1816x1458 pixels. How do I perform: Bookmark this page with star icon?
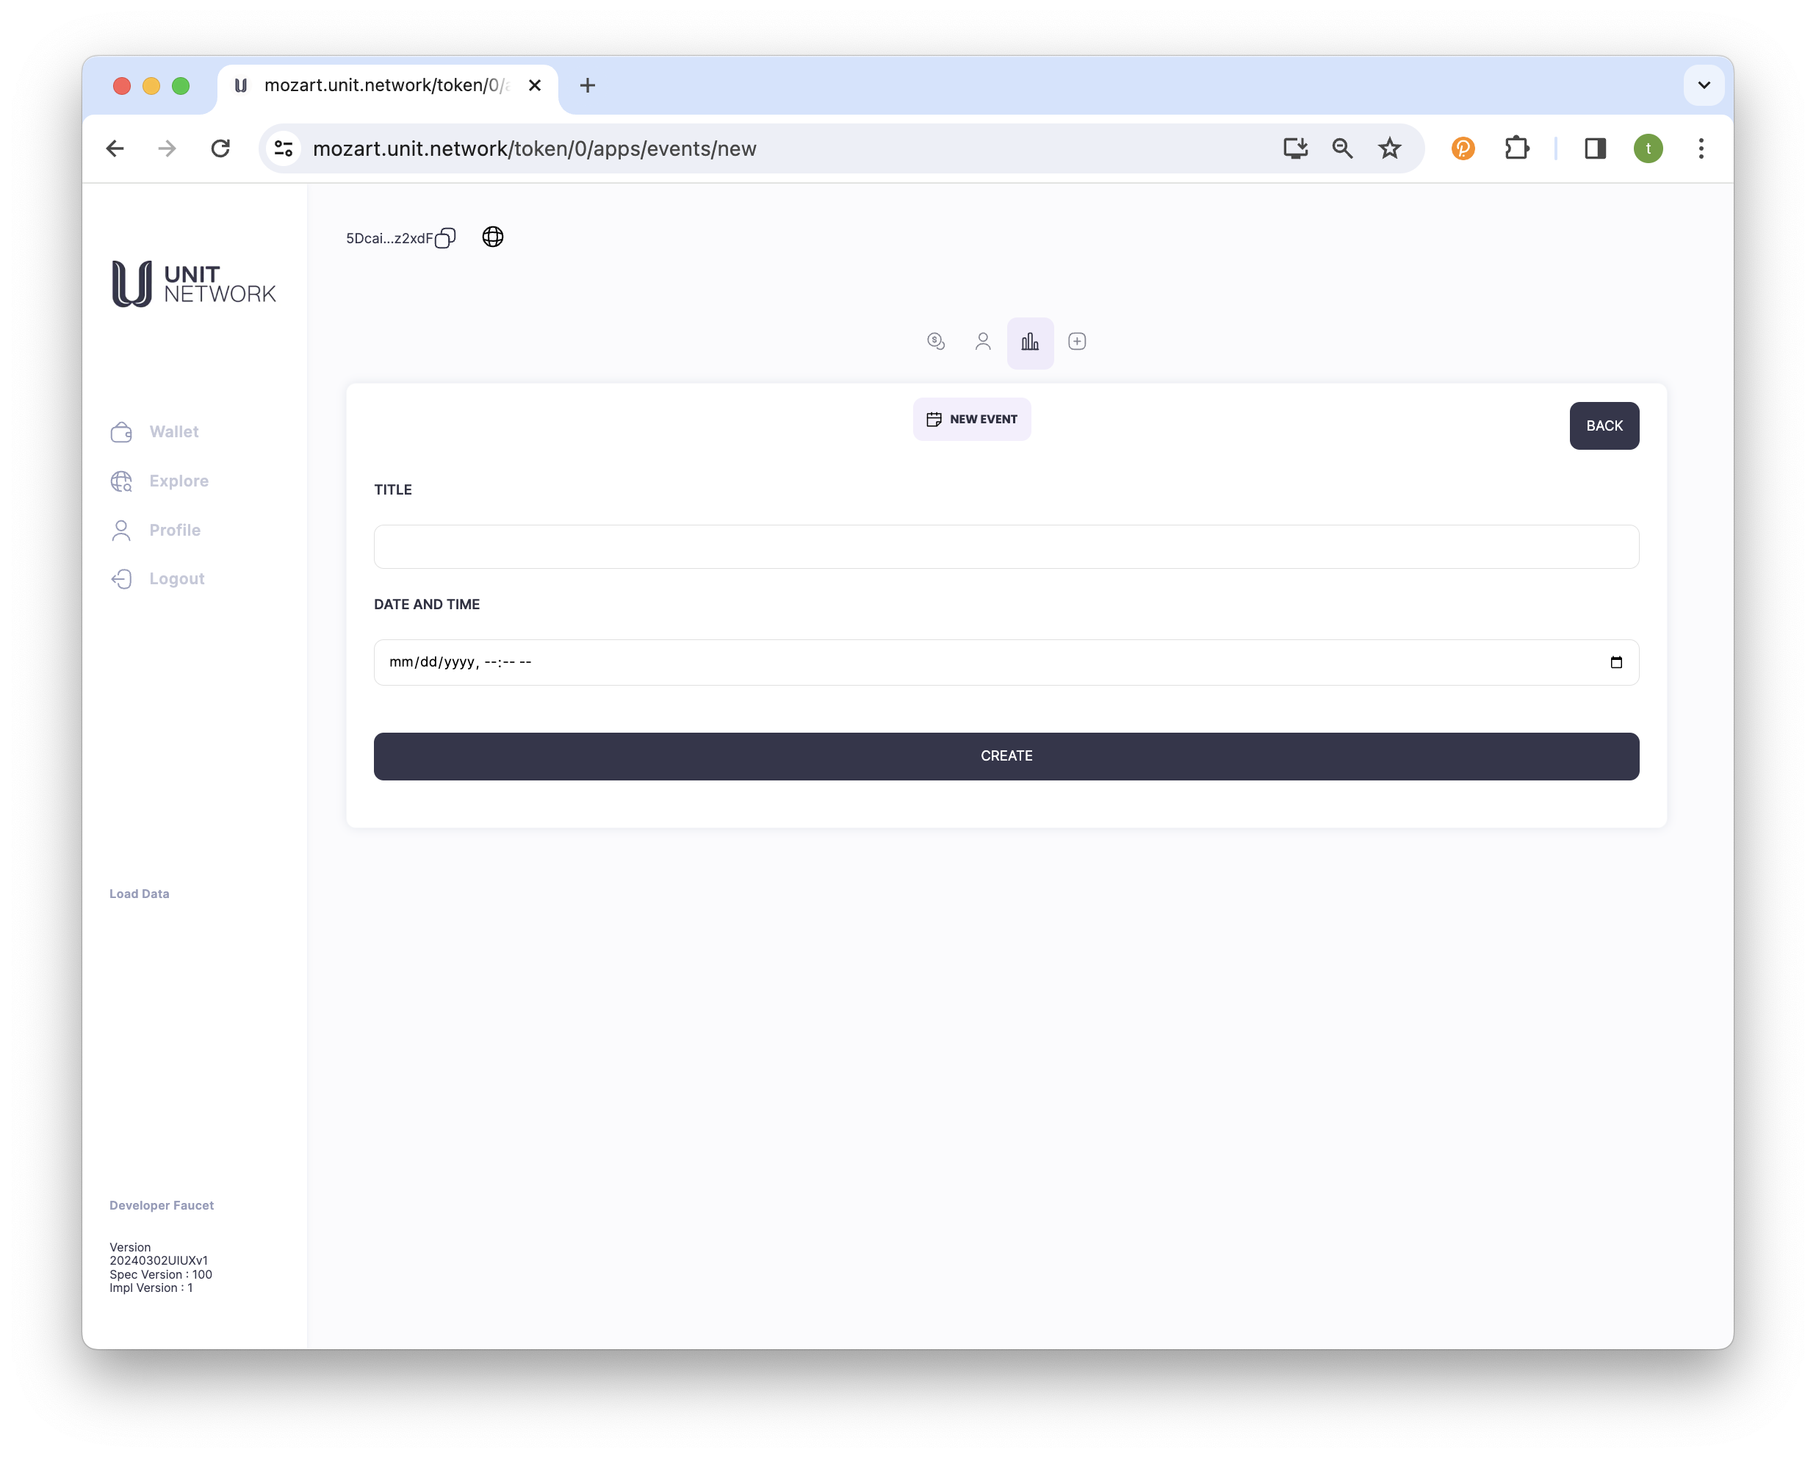pyautogui.click(x=1389, y=148)
